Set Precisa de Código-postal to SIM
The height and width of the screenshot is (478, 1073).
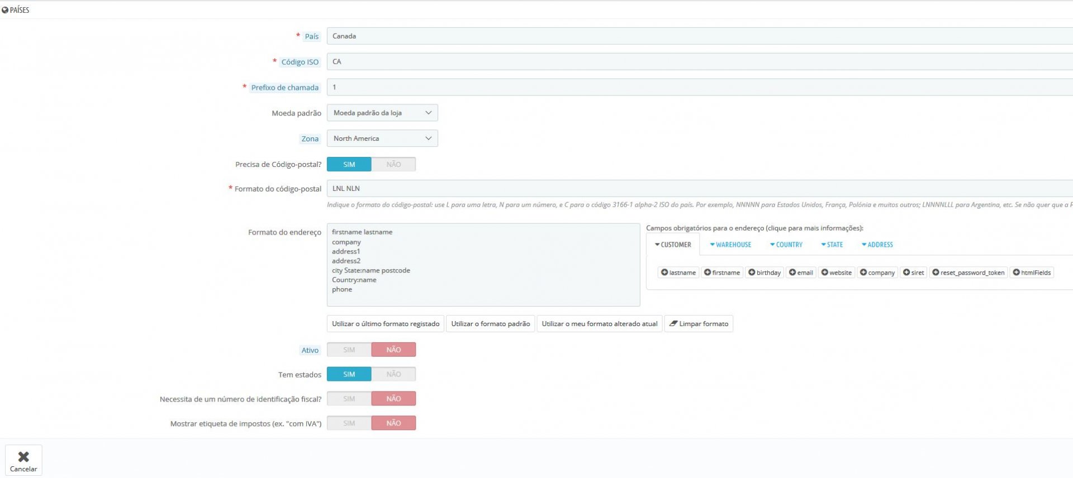point(349,164)
